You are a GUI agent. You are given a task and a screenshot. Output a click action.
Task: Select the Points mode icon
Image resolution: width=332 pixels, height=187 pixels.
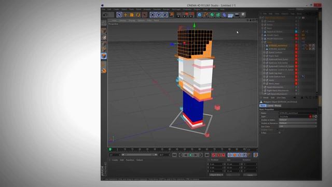click(104, 44)
